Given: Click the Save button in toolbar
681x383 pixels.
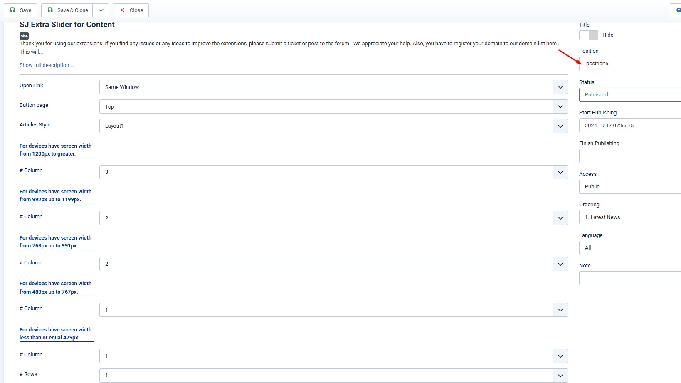Looking at the screenshot, I should 20,10.
